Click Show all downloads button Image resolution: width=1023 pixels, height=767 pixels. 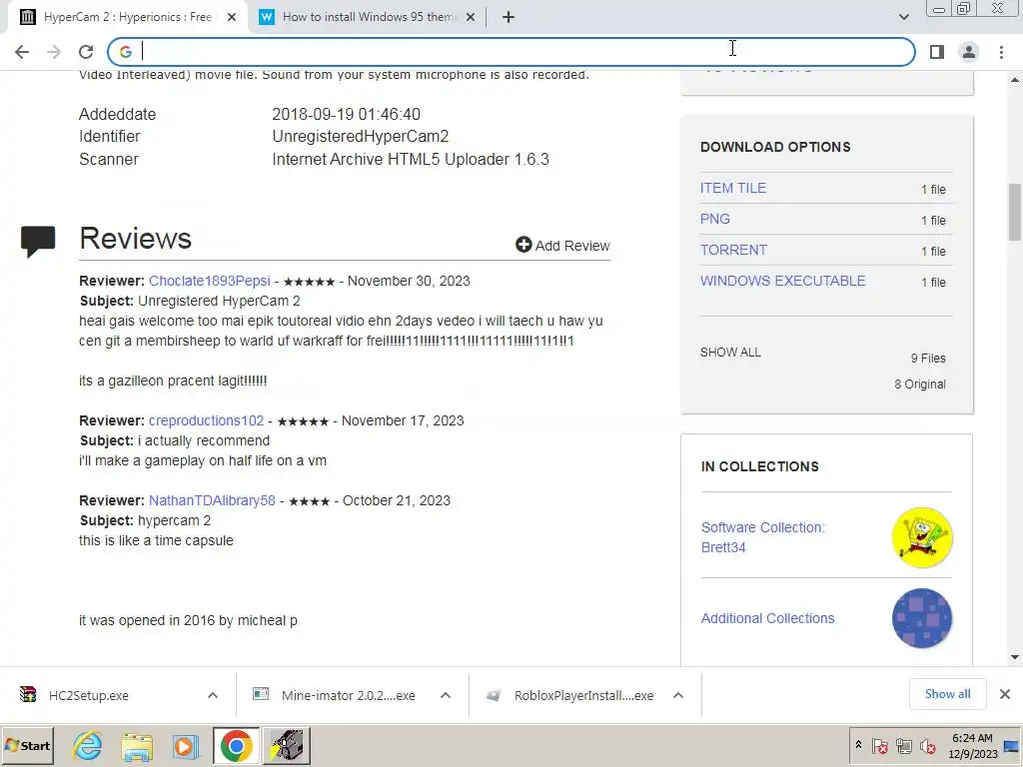click(947, 694)
